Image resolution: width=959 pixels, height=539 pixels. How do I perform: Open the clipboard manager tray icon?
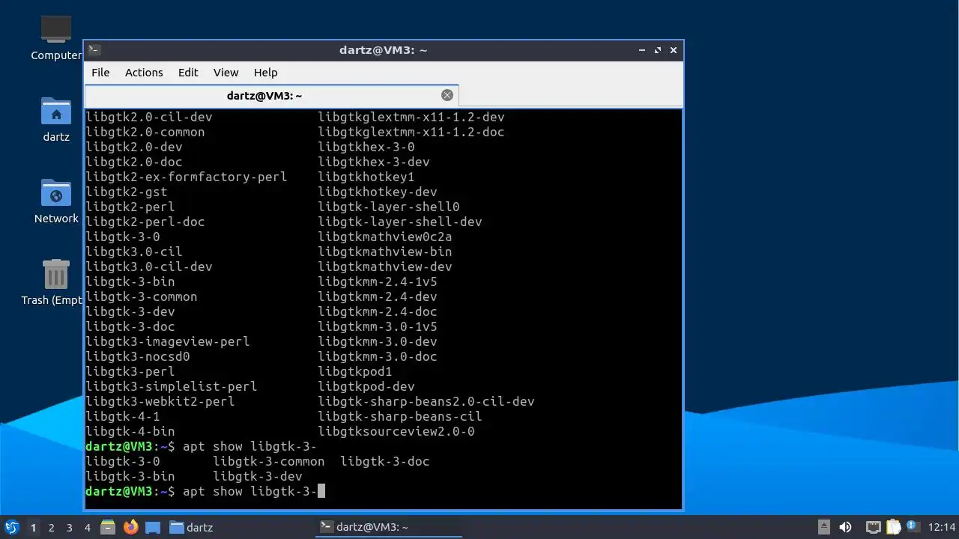click(893, 527)
